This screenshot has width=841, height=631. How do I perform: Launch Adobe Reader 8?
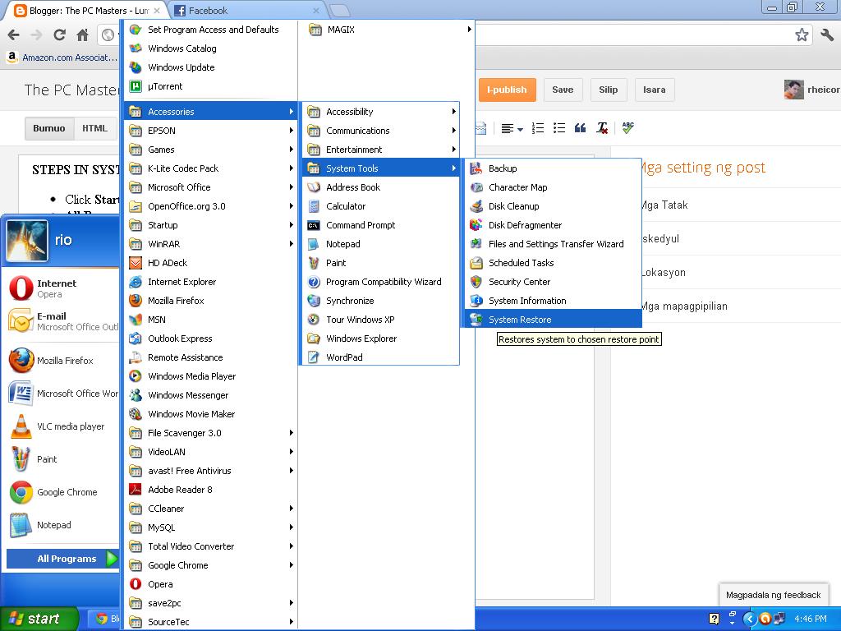211,490
